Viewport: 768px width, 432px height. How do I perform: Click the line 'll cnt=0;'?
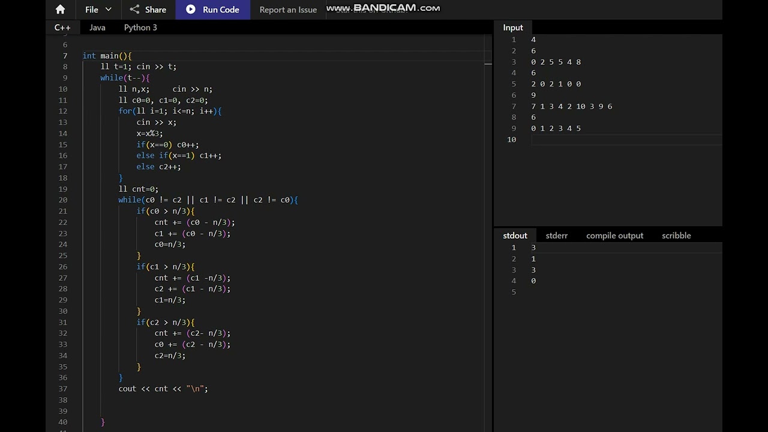click(139, 189)
